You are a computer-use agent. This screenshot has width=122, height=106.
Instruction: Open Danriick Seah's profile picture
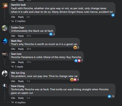(x=5, y=5)
